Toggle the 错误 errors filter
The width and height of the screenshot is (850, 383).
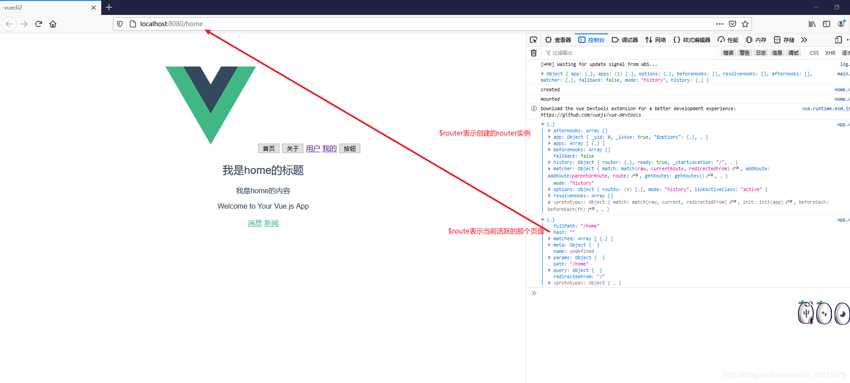(728, 53)
